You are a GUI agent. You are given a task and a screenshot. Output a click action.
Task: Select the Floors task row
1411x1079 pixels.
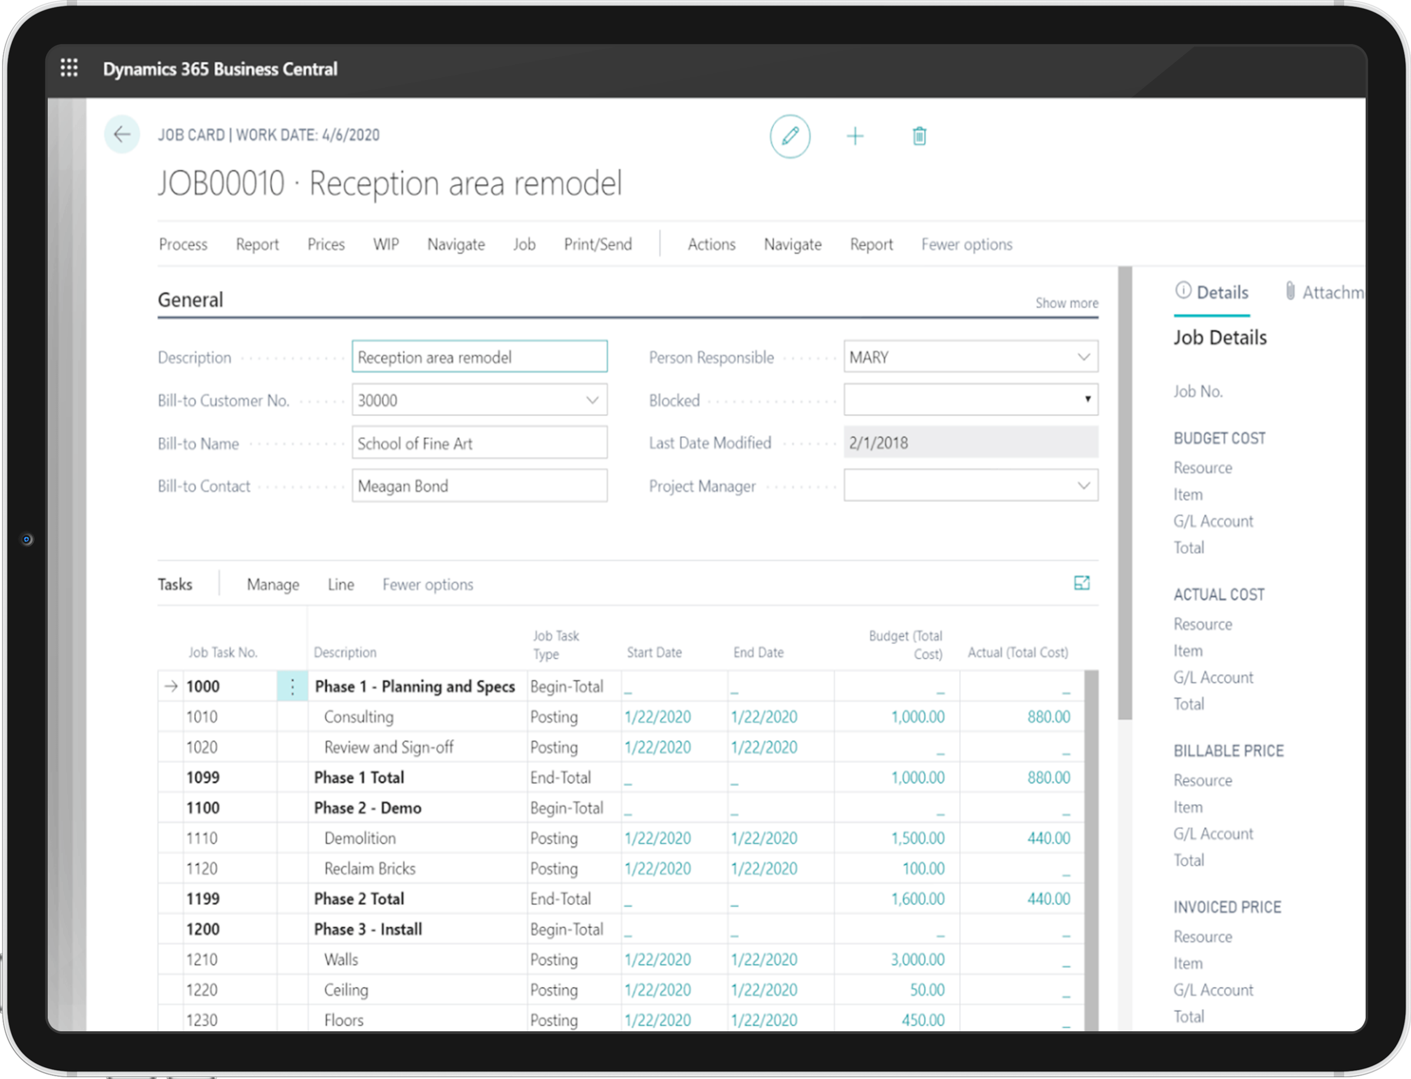point(621,1020)
